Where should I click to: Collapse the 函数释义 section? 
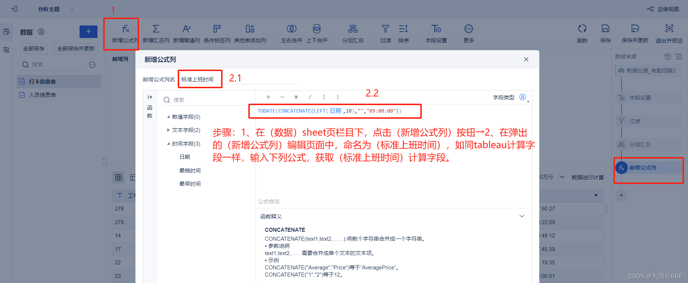(x=522, y=216)
